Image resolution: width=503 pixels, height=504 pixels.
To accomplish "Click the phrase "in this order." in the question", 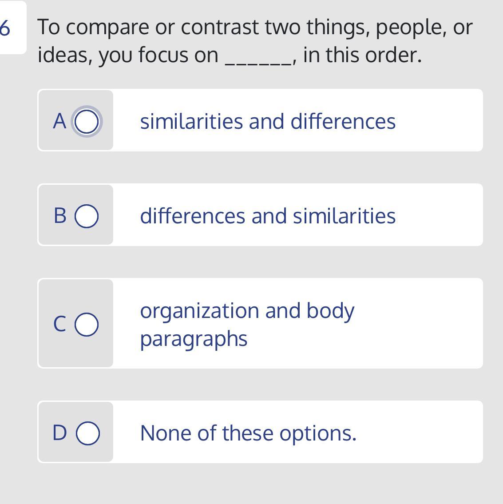I will pyautogui.click(x=362, y=55).
